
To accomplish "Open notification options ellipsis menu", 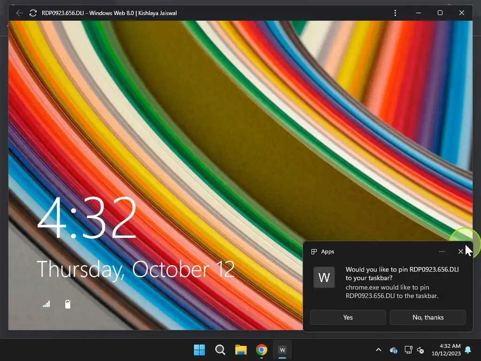I will [x=442, y=251].
